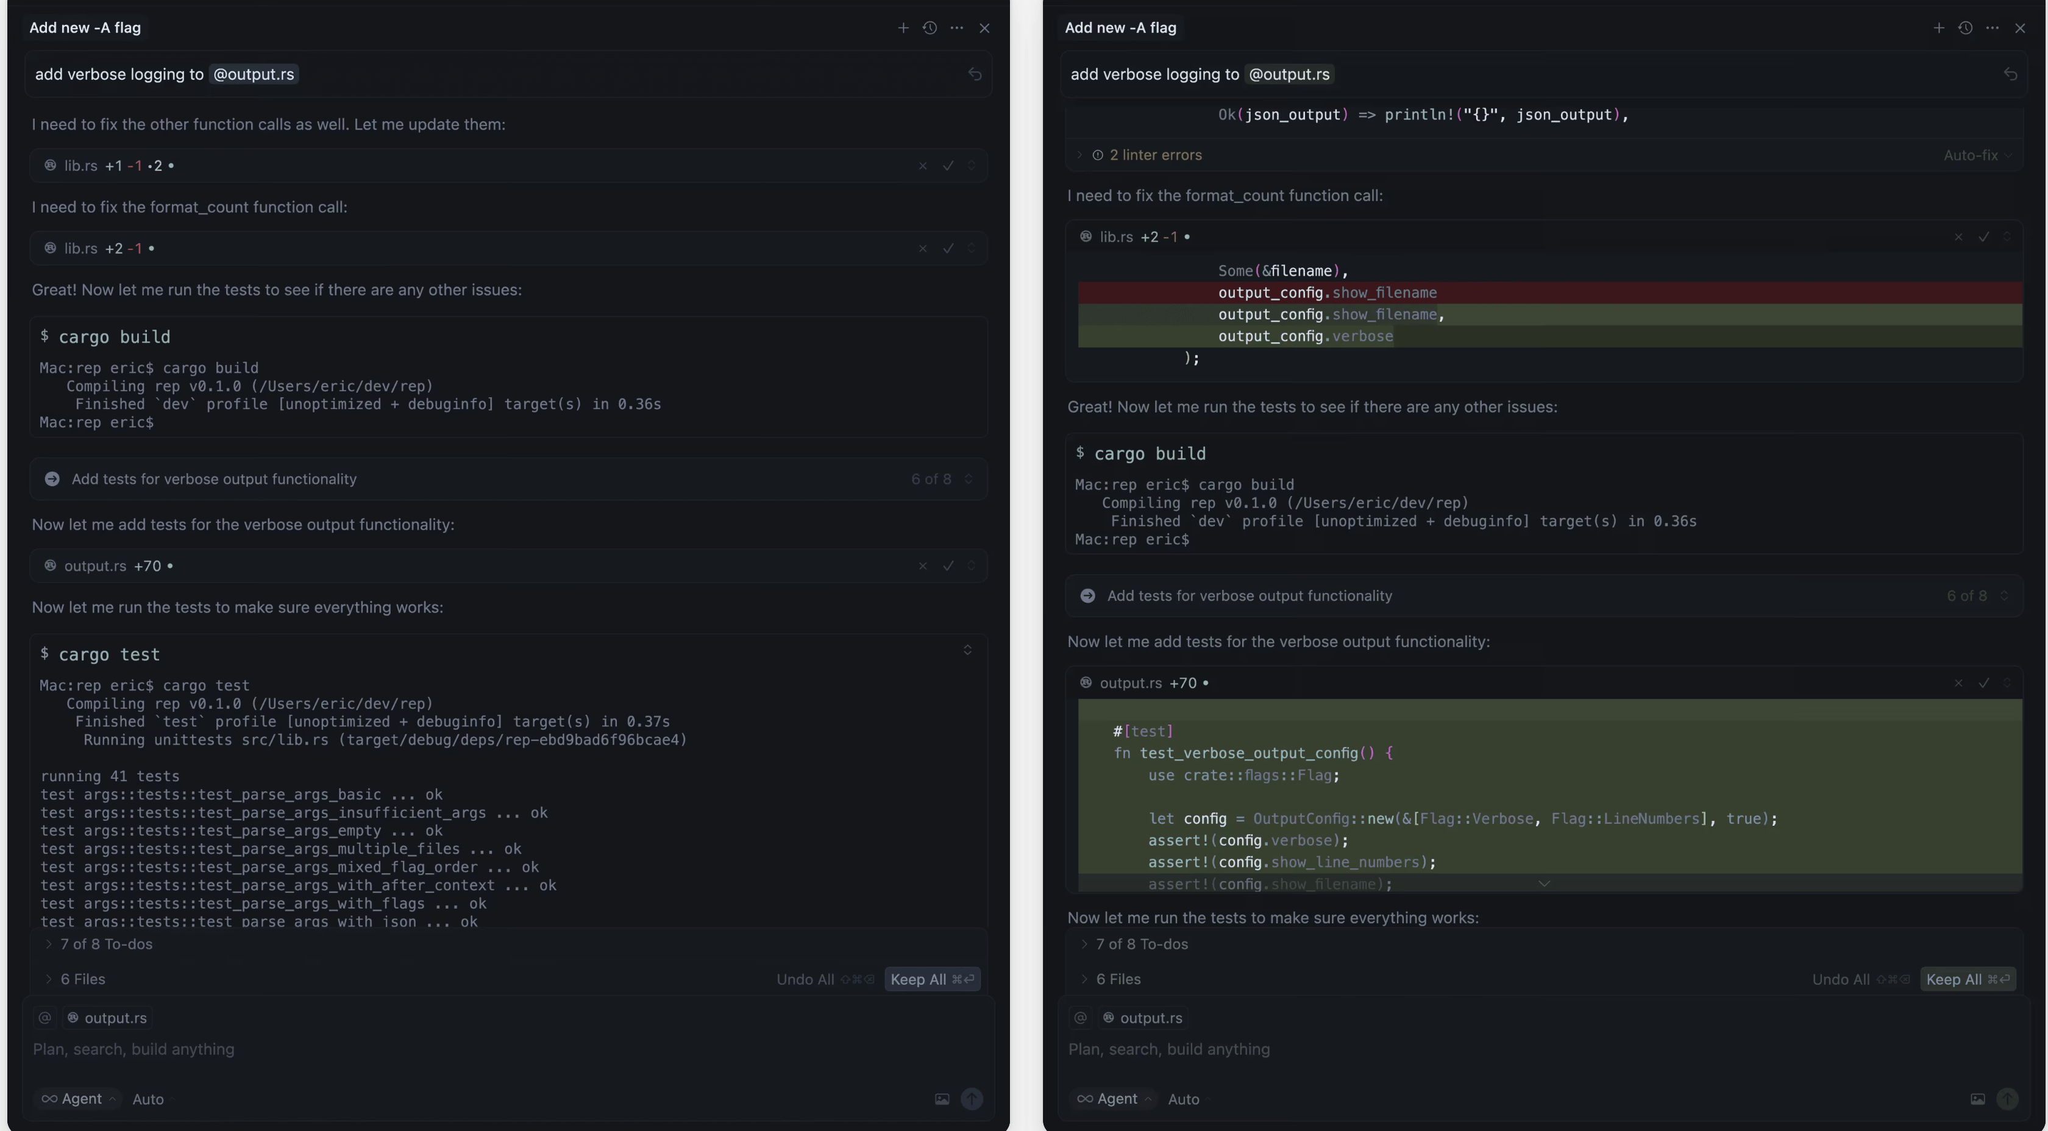Focus the Plan, search, build anything field on left
Viewport: 2048px width, 1131px height.
coord(509,1050)
